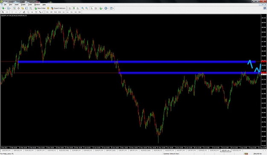
Task: Switch to the AUDUSD,Daily chart tab
Action: point(64,150)
